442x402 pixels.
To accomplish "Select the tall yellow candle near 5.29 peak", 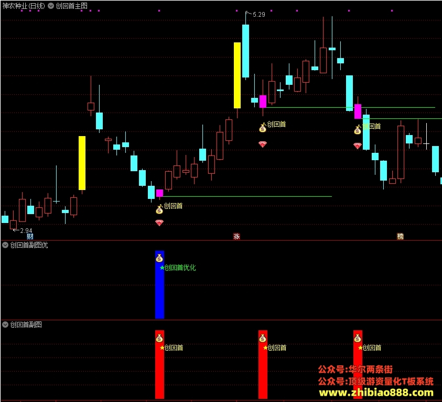I will [238, 75].
